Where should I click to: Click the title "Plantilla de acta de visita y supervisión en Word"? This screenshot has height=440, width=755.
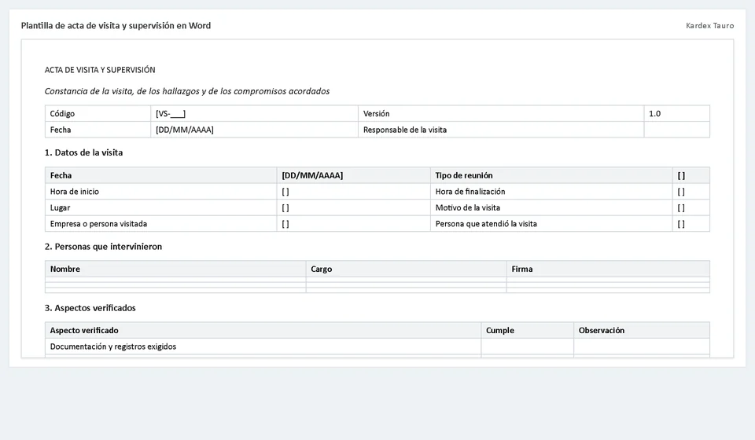pos(116,25)
